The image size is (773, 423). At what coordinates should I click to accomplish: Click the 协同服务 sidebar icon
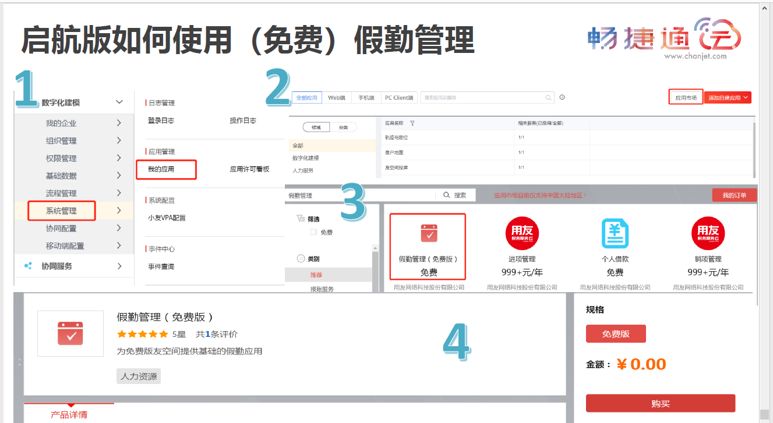click(28, 266)
